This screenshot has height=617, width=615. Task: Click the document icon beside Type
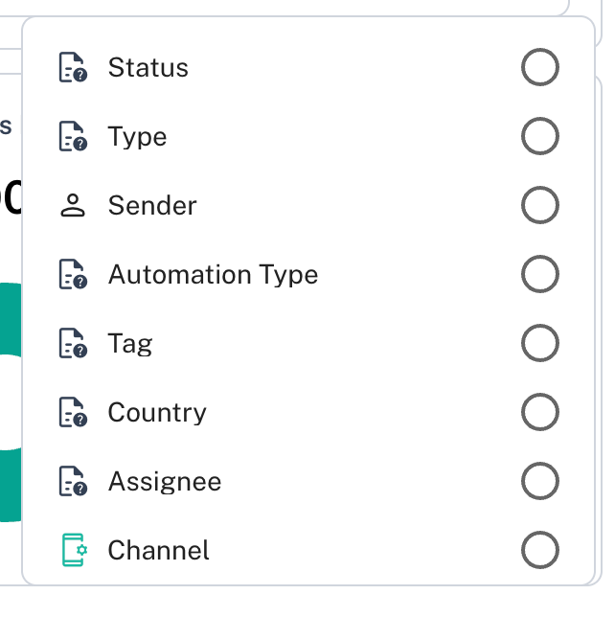[x=73, y=137]
